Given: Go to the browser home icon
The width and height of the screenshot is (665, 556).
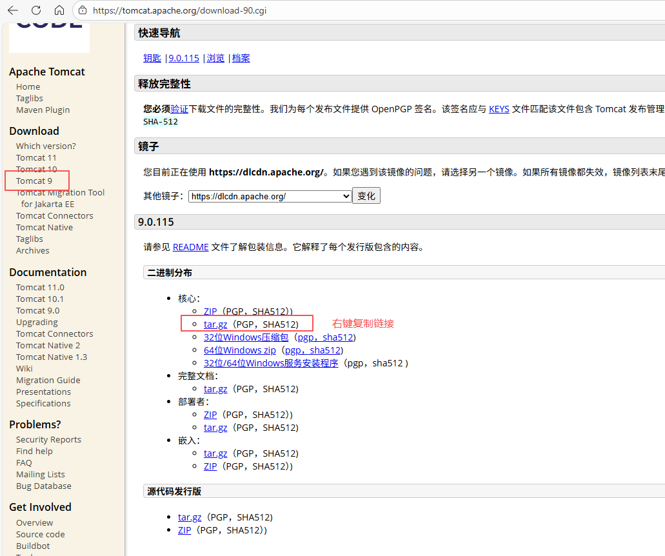Looking at the screenshot, I should pyautogui.click(x=59, y=10).
